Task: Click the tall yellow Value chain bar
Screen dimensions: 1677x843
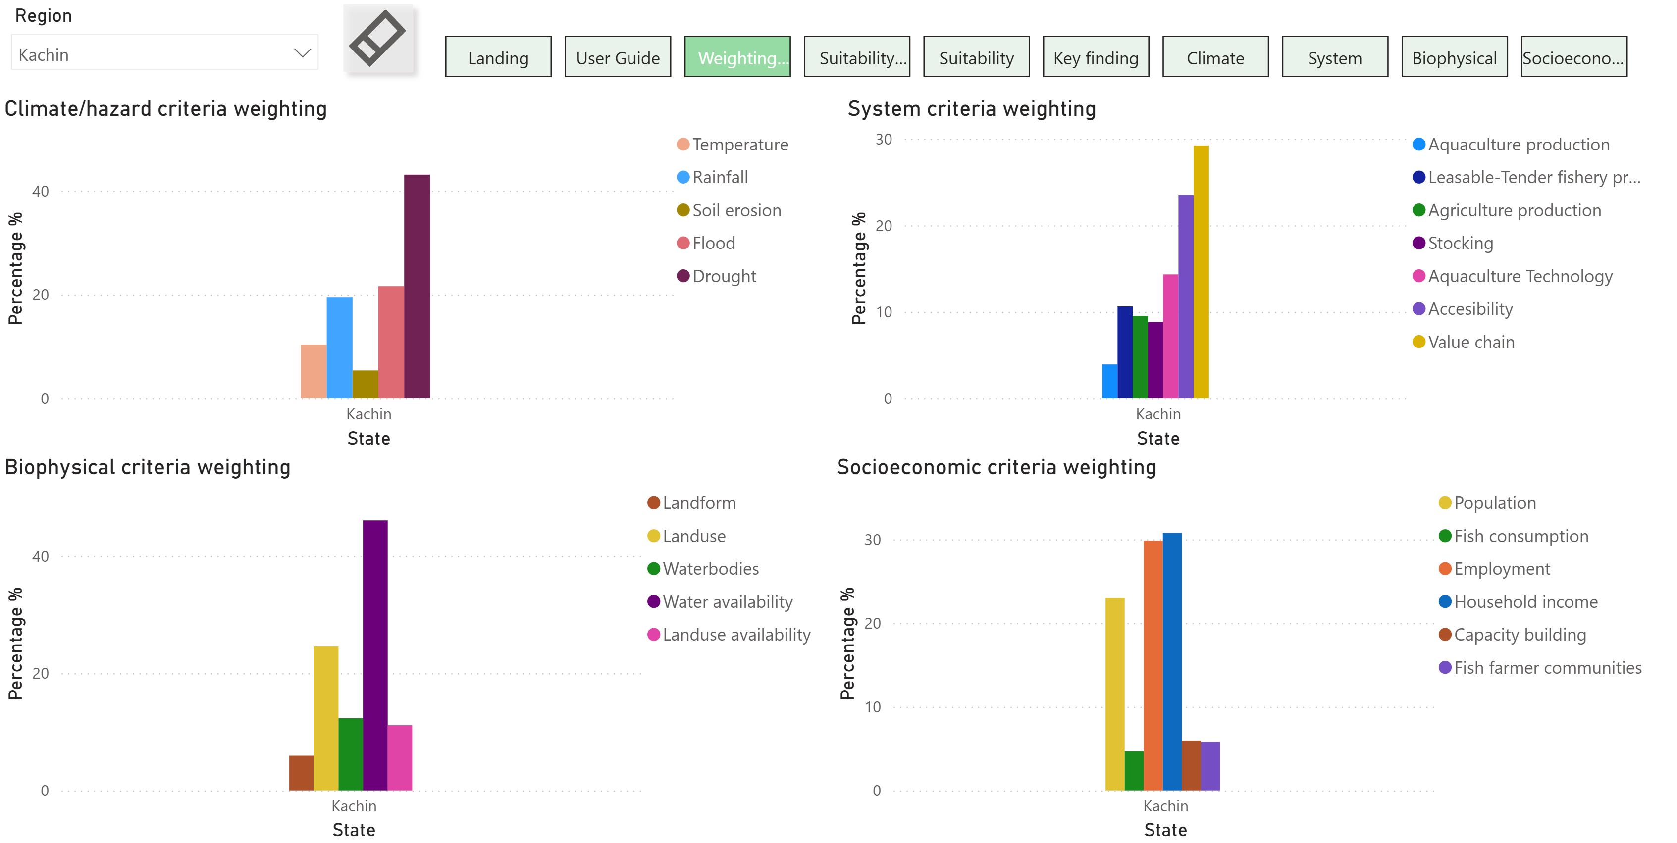Action: coord(1201,272)
